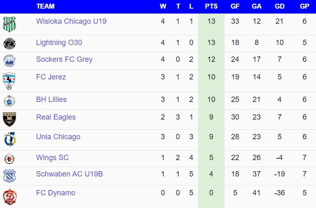This screenshot has width=316, height=208.
Task: Click the Real Eagles badge icon
Action: coord(9,119)
